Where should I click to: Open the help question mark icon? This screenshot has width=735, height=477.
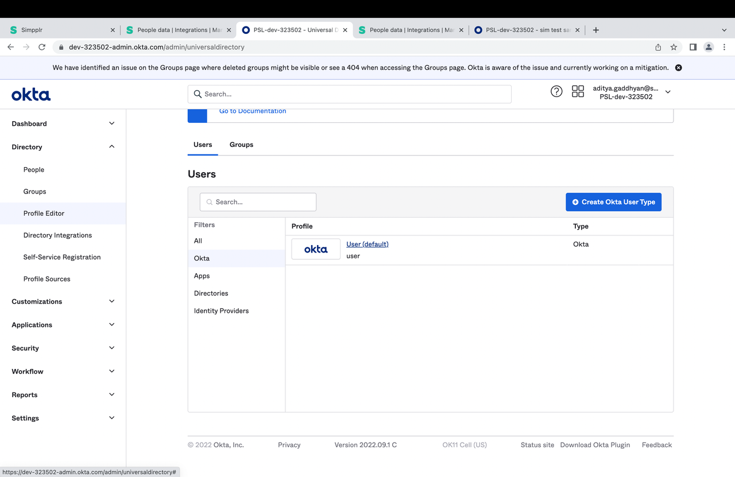(x=556, y=91)
